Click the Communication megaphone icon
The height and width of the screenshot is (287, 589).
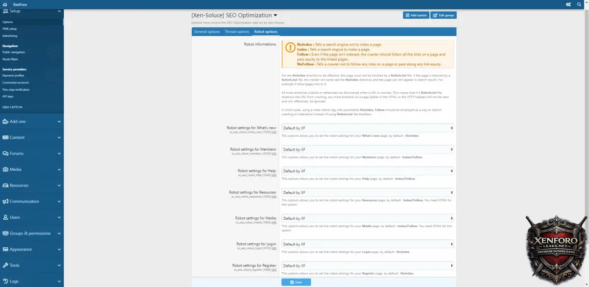pos(5,201)
